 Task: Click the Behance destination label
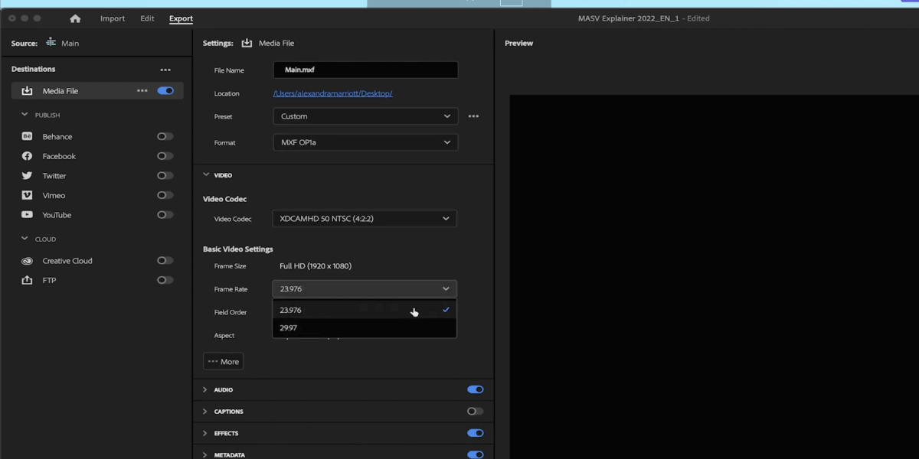pos(57,137)
